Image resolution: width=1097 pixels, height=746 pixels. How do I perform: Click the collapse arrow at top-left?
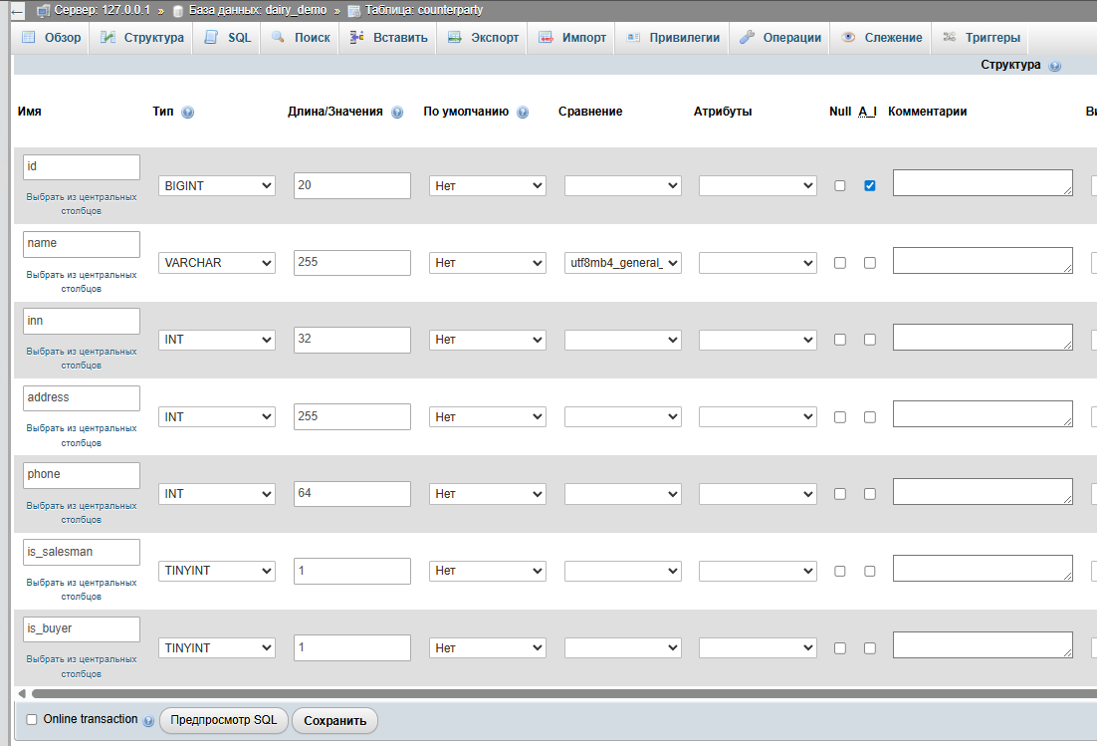click(x=17, y=10)
